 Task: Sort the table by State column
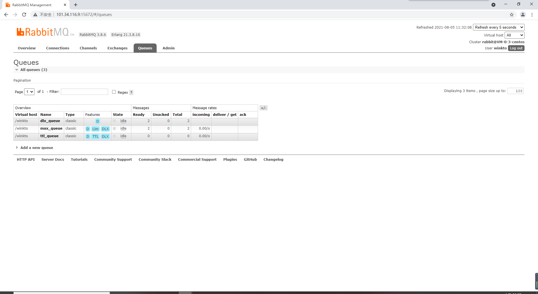(118, 115)
